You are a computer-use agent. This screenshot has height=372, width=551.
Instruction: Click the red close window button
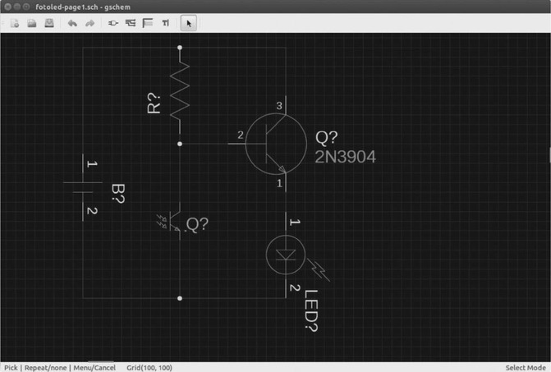pos(8,6)
